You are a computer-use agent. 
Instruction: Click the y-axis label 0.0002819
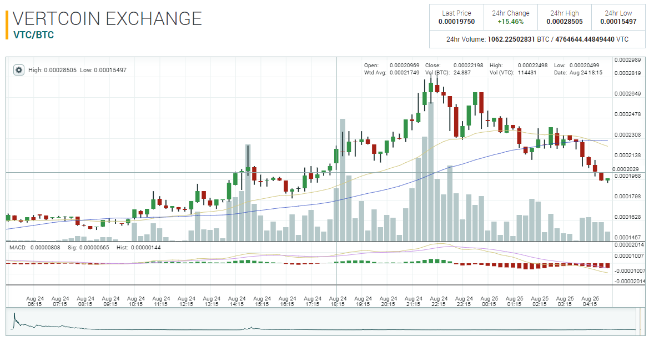(627, 73)
